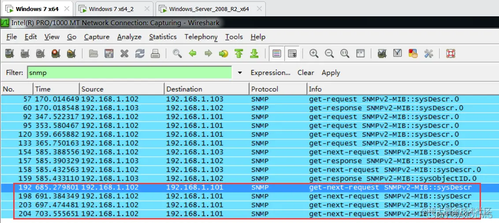
Task: Focus the snmp filter text field
Action: [130, 73]
